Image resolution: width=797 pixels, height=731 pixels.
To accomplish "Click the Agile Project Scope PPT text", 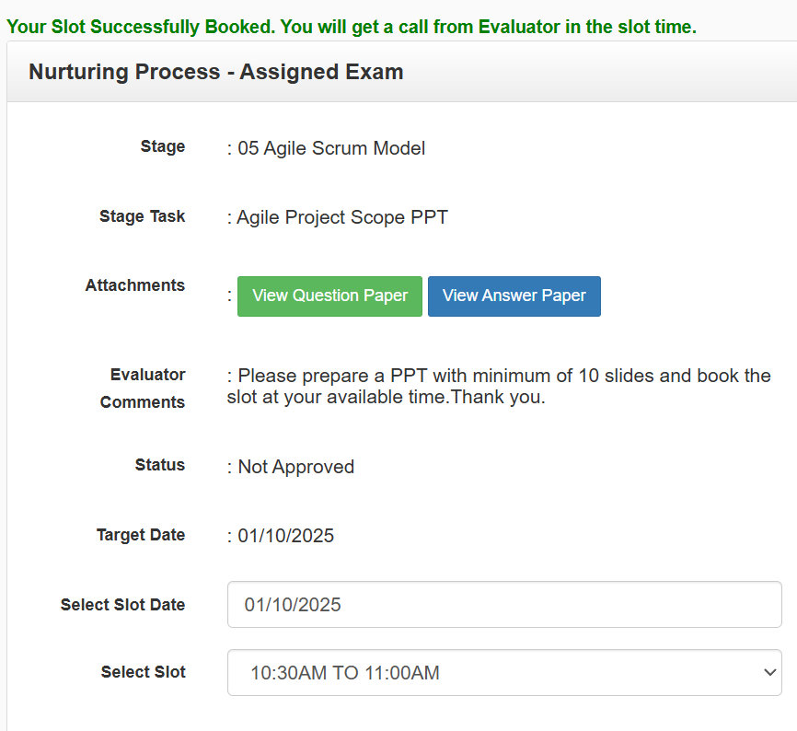I will pos(341,218).
